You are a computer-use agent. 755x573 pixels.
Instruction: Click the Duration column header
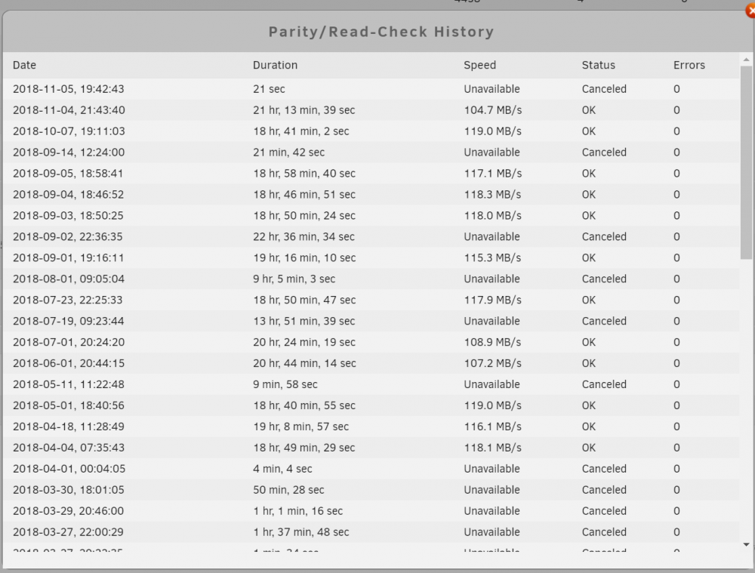276,65
